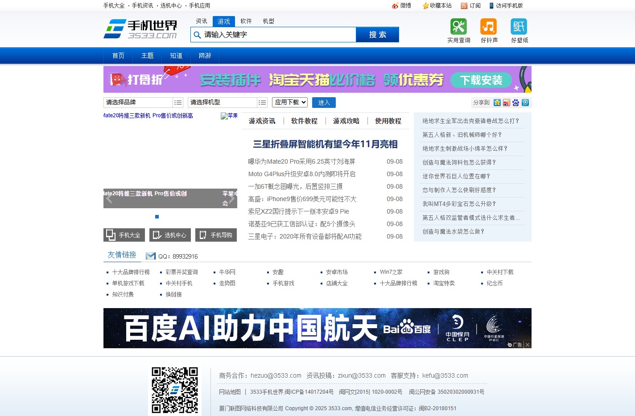Image resolution: width=635 pixels, height=416 pixels.
Task: Open 绝地求生刺激战场小绵羊怎么样?
Action: 465,148
